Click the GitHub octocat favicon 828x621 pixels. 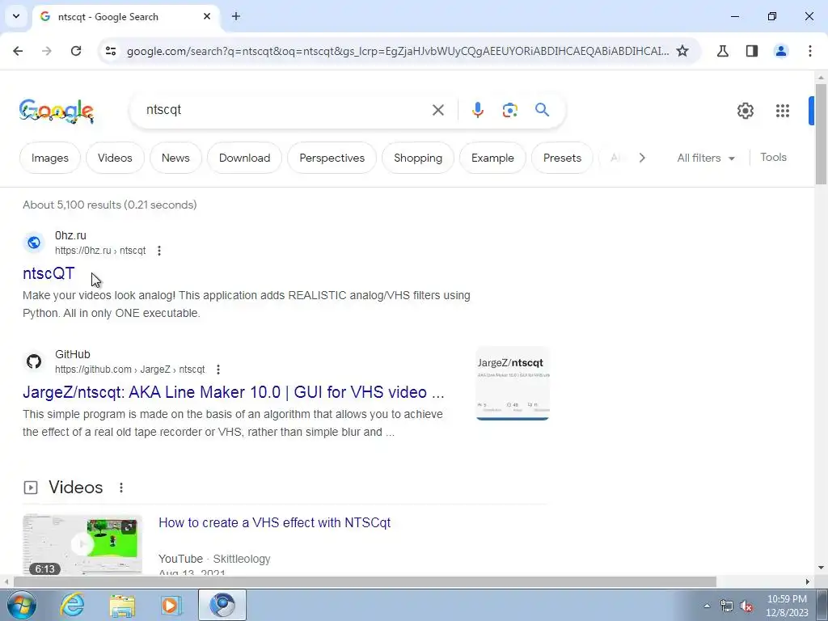point(34,361)
